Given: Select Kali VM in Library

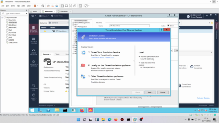Looking at the screenshot, I should [x=11, y=30].
